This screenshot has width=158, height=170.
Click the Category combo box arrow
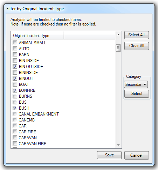coord(145,84)
